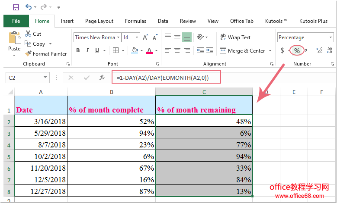
Task: Open the Customize Quick Access Toolbar arrow
Action: pyautogui.click(x=58, y=7)
